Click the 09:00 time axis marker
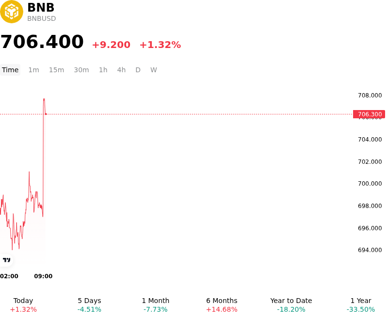Screen dimensions: 388x319 (x=43, y=276)
